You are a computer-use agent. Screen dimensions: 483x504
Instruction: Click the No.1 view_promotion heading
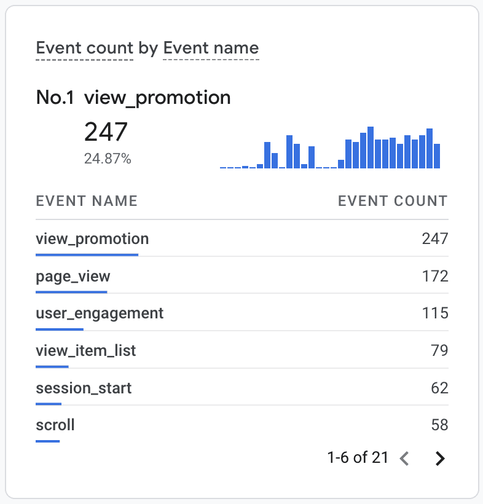point(133,97)
